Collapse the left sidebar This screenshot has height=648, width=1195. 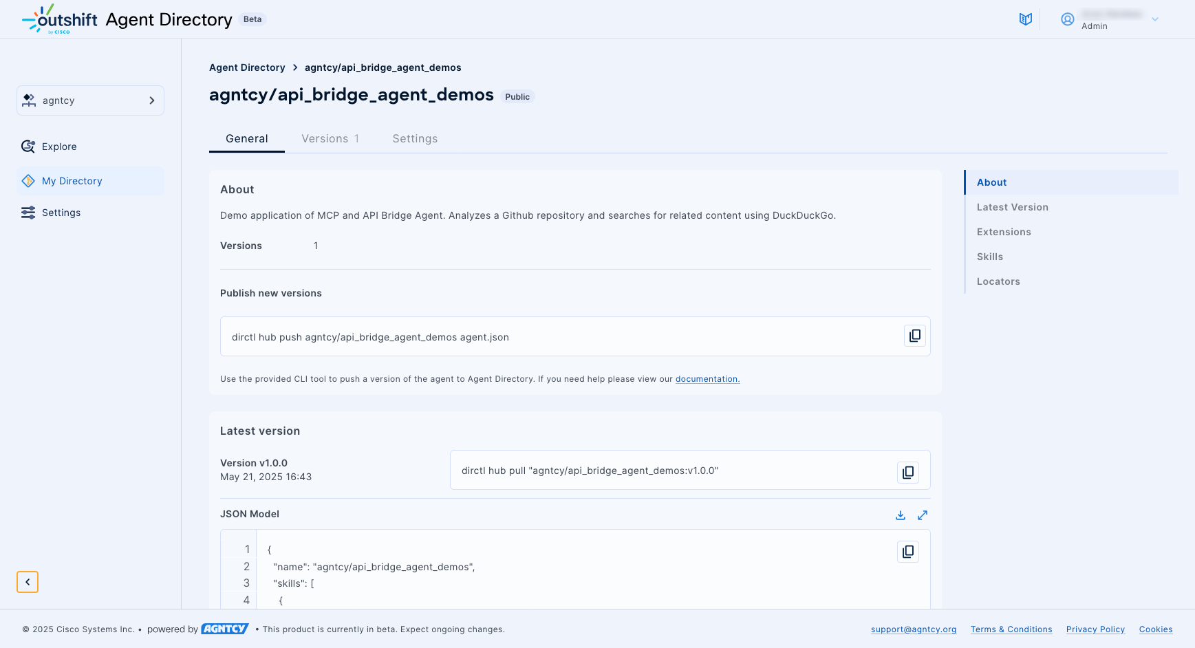tap(28, 582)
